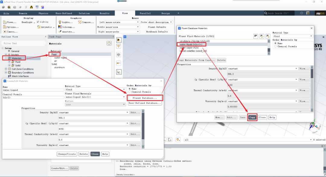Click the select-all check icon above materials list
326x177 pixels.
(262, 36)
